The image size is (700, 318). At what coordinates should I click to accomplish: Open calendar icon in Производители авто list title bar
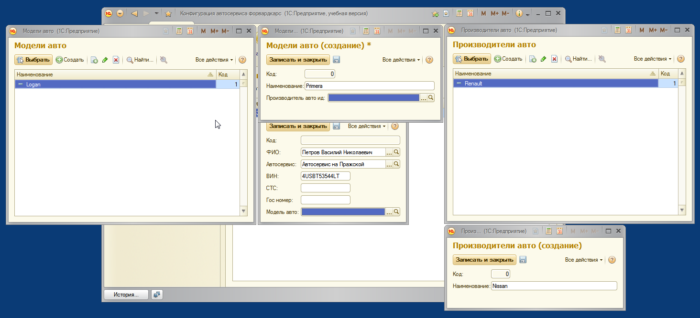coord(628,30)
